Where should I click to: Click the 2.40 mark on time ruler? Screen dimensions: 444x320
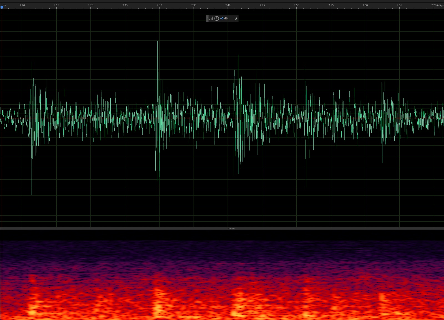coord(228,5)
